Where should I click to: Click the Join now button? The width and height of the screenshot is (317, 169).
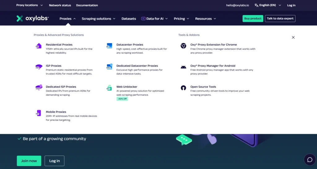pyautogui.click(x=29, y=161)
